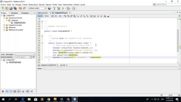Open the Depurar menu
Viewport: 181px width, 102px height.
point(48,5)
